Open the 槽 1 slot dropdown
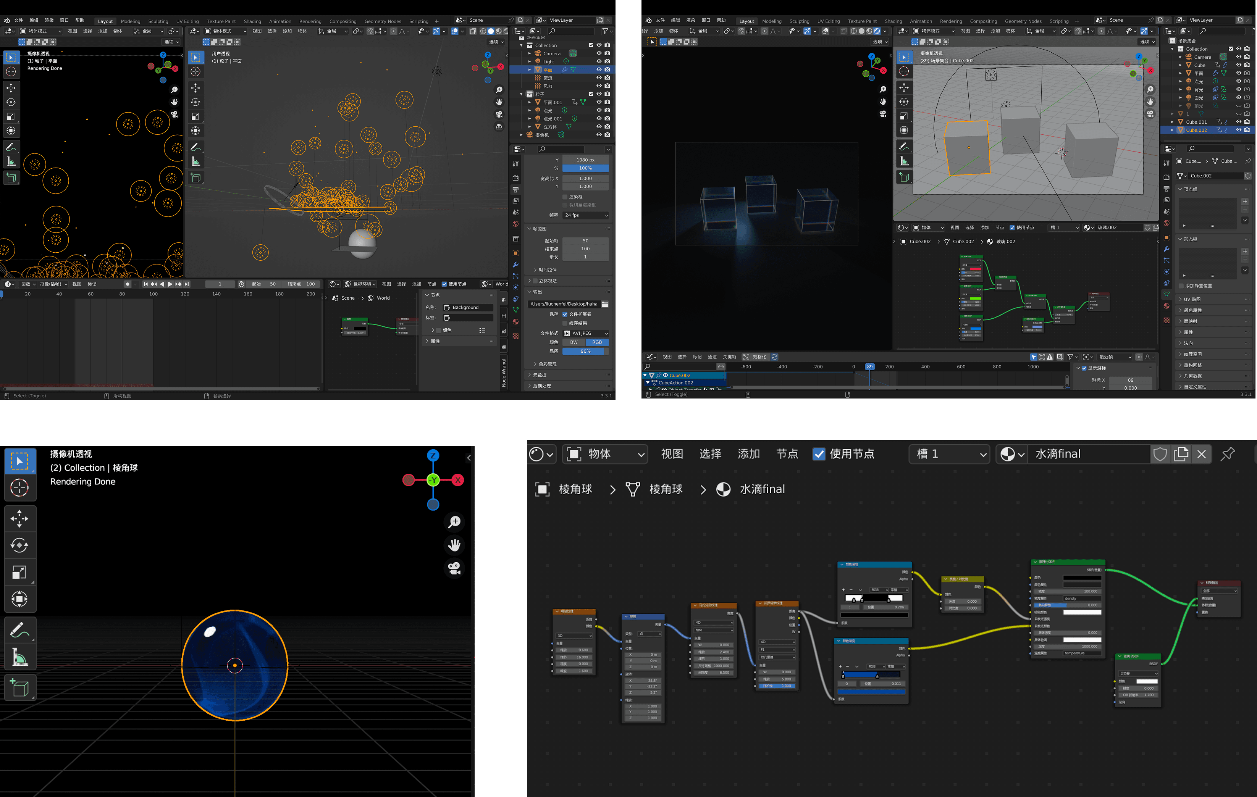 click(x=949, y=454)
